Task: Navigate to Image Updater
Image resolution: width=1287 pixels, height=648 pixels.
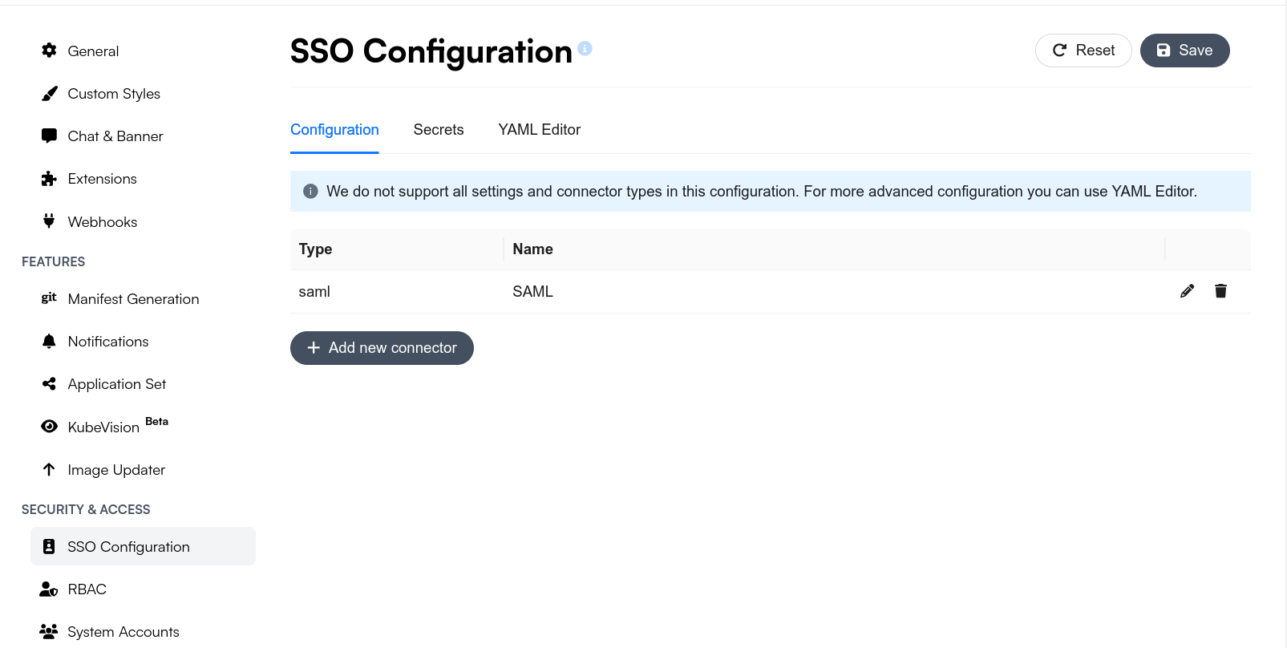Action: pos(143,470)
